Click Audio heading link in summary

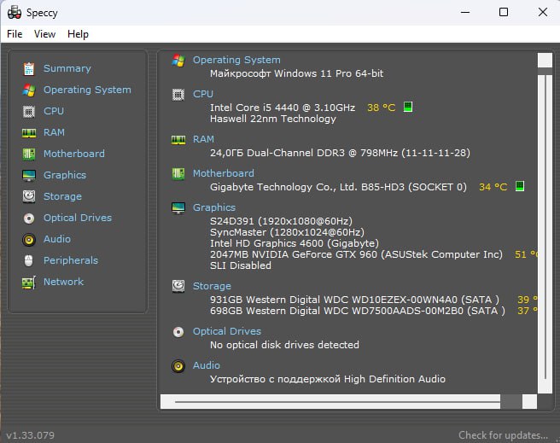tap(206, 365)
